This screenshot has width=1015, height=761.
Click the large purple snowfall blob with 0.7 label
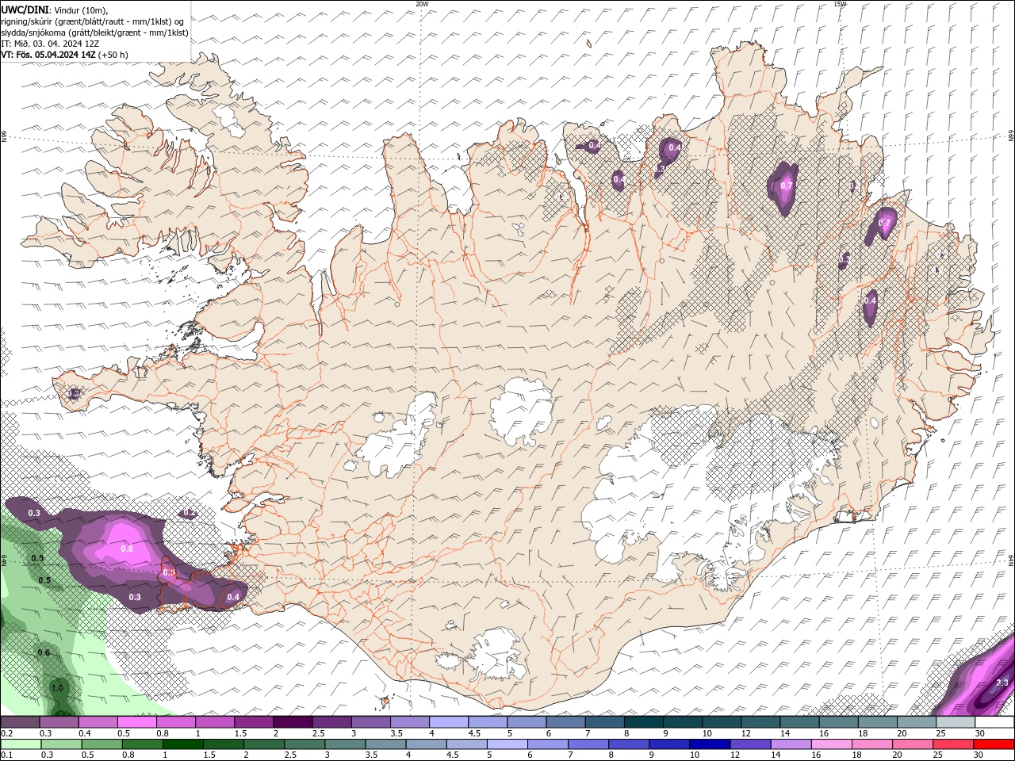click(783, 188)
